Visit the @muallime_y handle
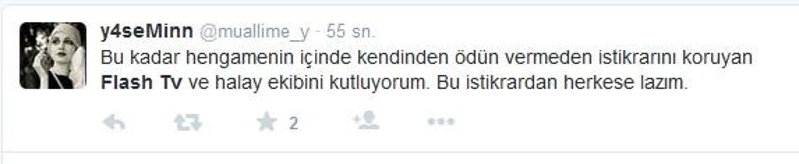This screenshot has width=799, height=164. tap(254, 33)
